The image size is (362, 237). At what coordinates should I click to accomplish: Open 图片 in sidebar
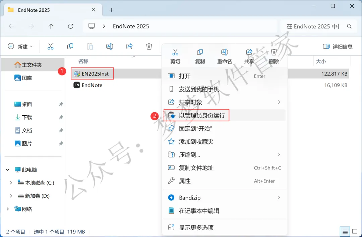[x=33, y=143]
